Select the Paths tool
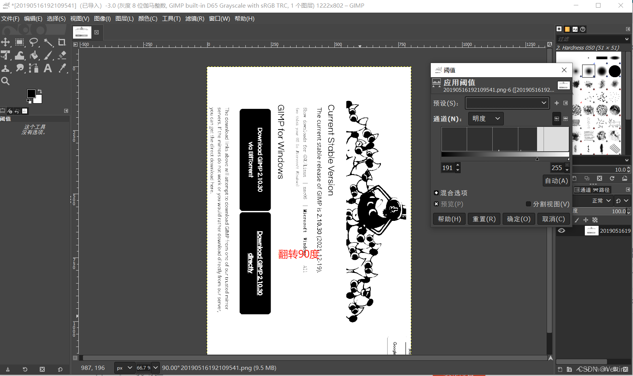Screen dimensions: 633x376 [34, 68]
